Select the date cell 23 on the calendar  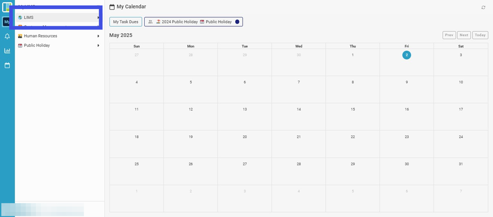coord(407,144)
